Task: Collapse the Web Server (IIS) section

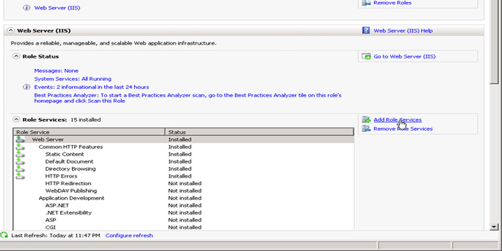Action: (11, 30)
